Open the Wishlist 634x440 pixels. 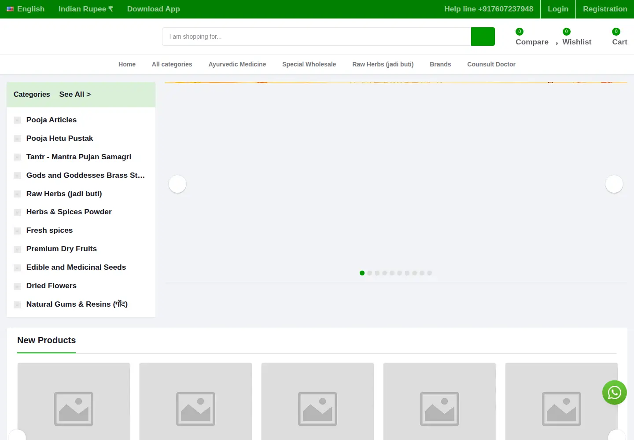click(x=577, y=37)
